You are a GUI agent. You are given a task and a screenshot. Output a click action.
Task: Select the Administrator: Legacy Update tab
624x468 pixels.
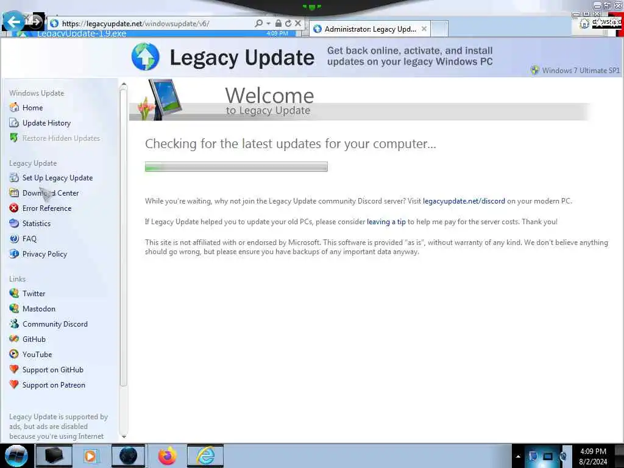(x=370, y=29)
